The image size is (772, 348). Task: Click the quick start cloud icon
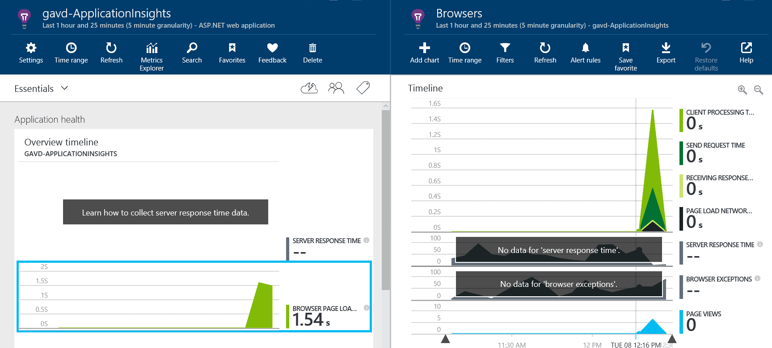pyautogui.click(x=309, y=88)
